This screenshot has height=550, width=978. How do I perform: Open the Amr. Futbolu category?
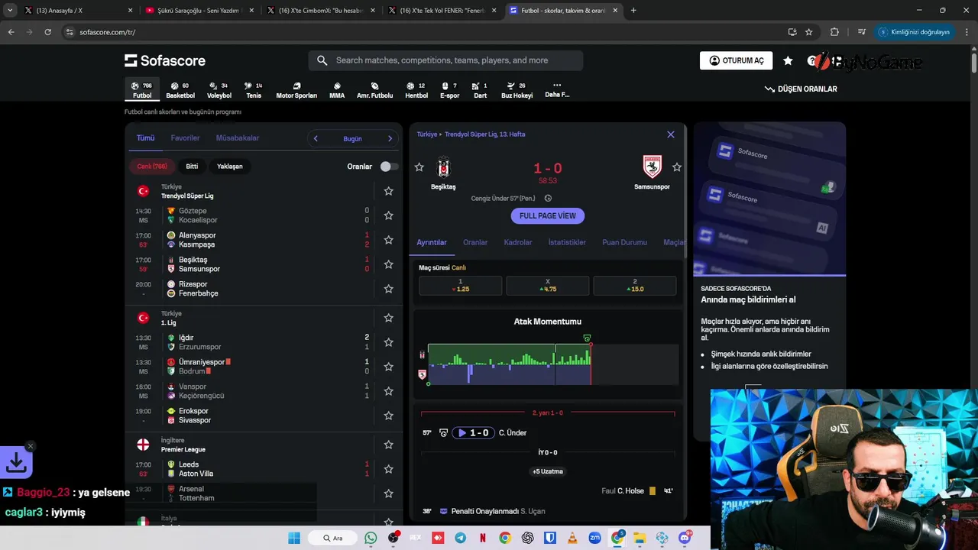(374, 90)
